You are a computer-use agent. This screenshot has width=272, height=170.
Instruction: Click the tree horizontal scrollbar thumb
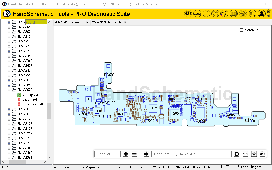[x=17, y=162]
